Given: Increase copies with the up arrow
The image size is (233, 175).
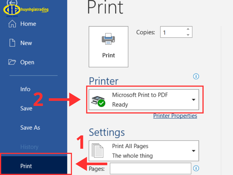Looking at the screenshot, I should tap(188, 29).
